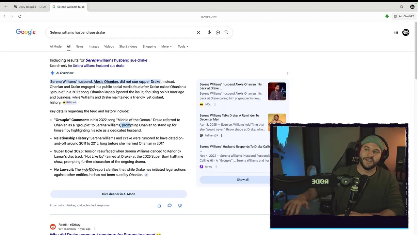Screen dimensions: 418x235
Task: Expand the More search filters dropdown
Action: [166, 46]
